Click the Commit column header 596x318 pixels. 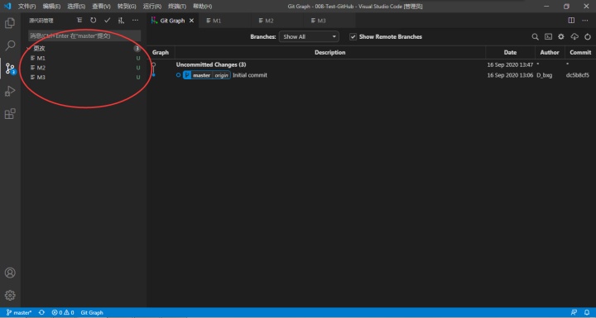point(580,52)
